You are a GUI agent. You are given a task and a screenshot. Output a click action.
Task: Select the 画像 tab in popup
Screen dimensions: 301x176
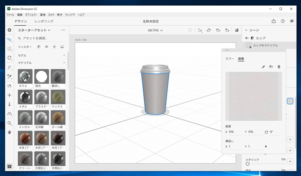pos(241,58)
